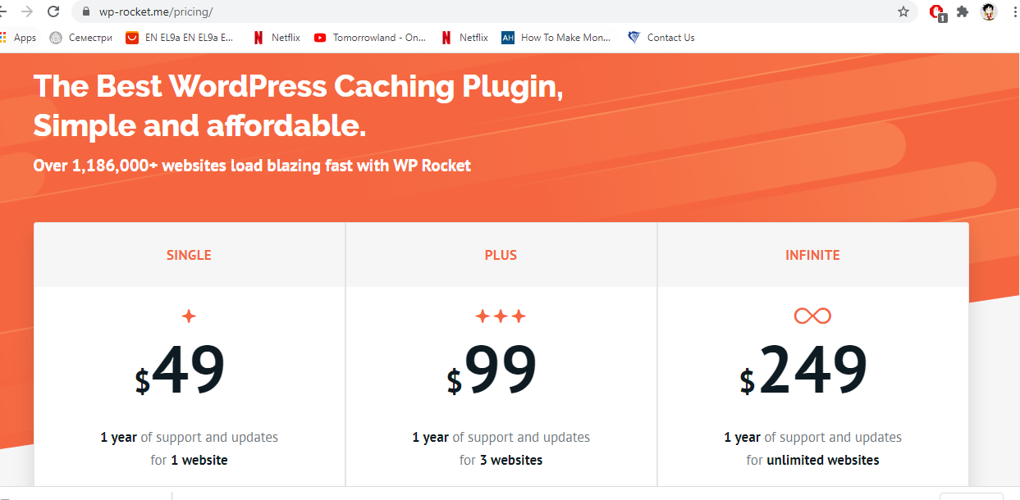Click the single-star icon above the $49 plan

point(189,315)
